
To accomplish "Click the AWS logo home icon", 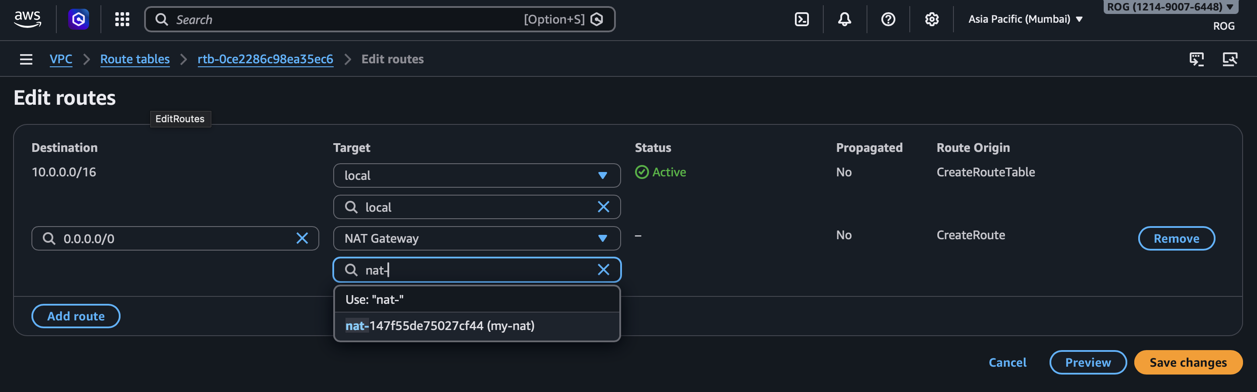I will click(28, 20).
